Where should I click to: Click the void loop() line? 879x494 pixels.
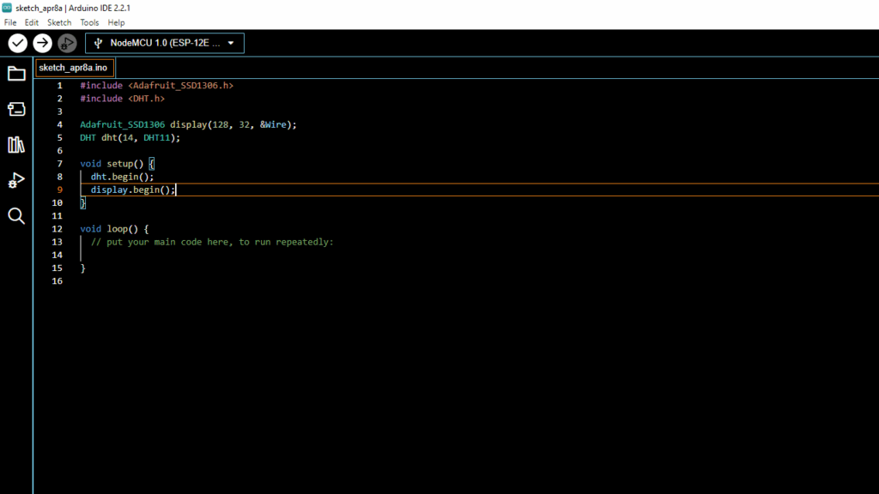(x=114, y=229)
